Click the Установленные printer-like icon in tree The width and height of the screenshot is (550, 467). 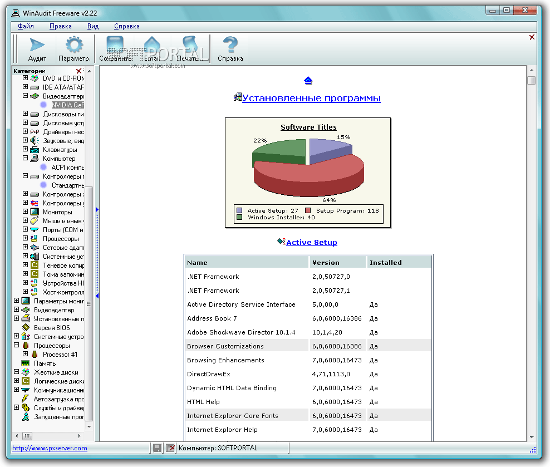[x=26, y=319]
